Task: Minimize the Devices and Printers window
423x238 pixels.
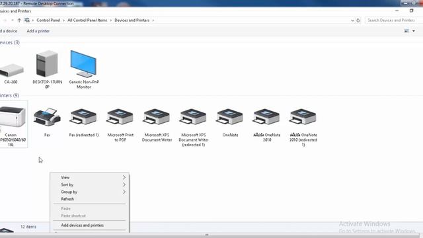Action: point(397,11)
